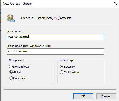Select the Universal scope radio button
119x101 pixels.
click(x=17, y=78)
